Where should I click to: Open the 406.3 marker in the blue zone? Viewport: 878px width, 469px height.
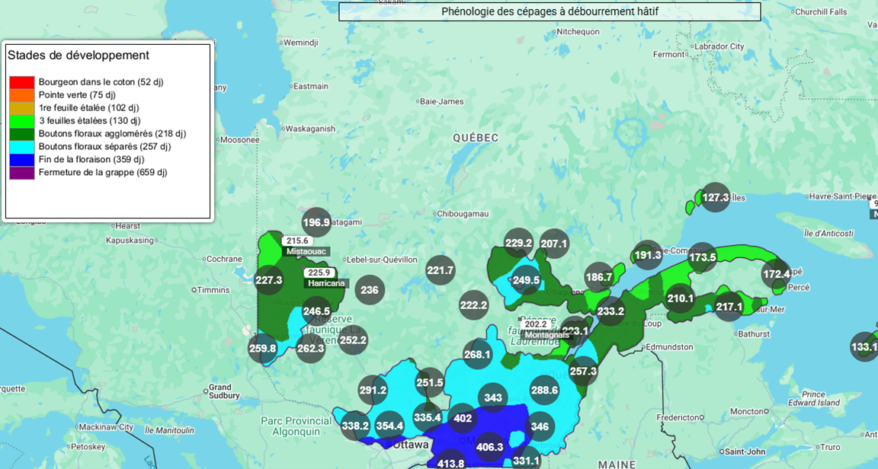tap(489, 447)
